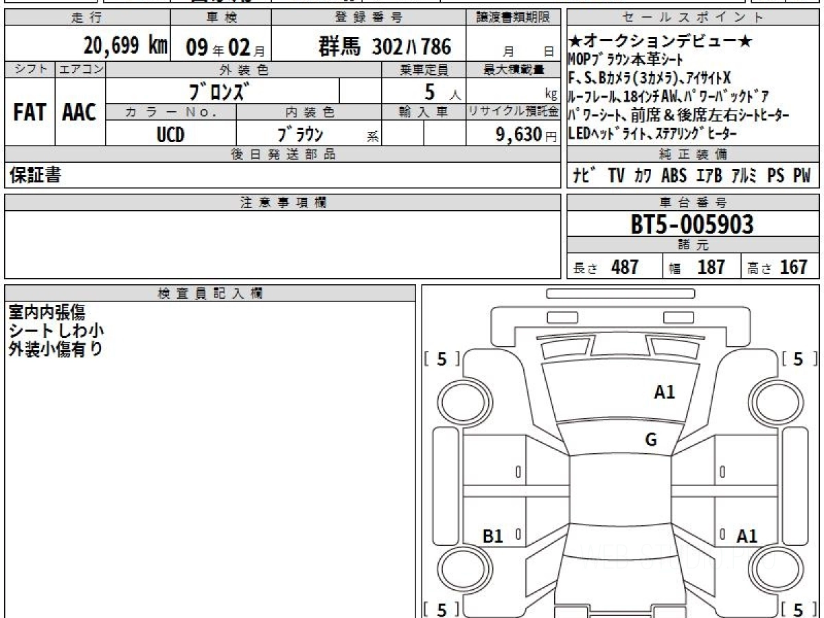Click the 注意事項欄 header

283,203
